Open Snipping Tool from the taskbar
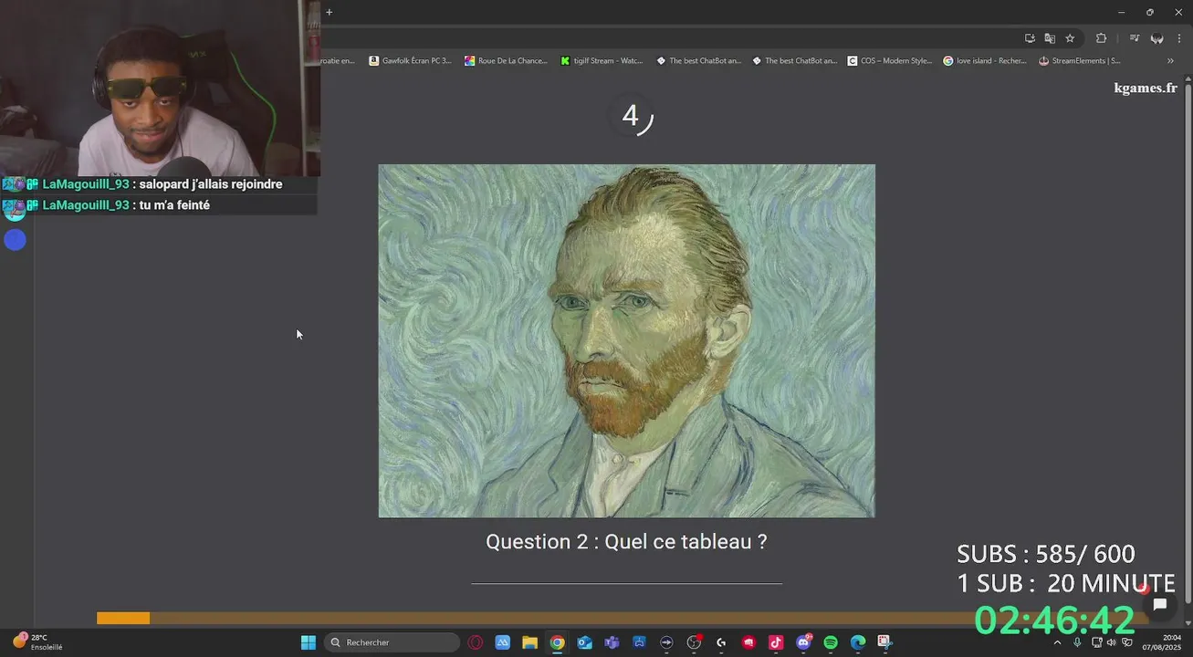Screen dimensions: 1193x657 884,642
